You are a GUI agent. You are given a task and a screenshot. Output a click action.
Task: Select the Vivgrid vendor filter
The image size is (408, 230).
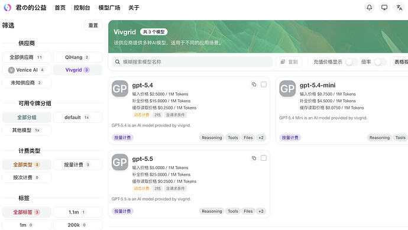77,70
